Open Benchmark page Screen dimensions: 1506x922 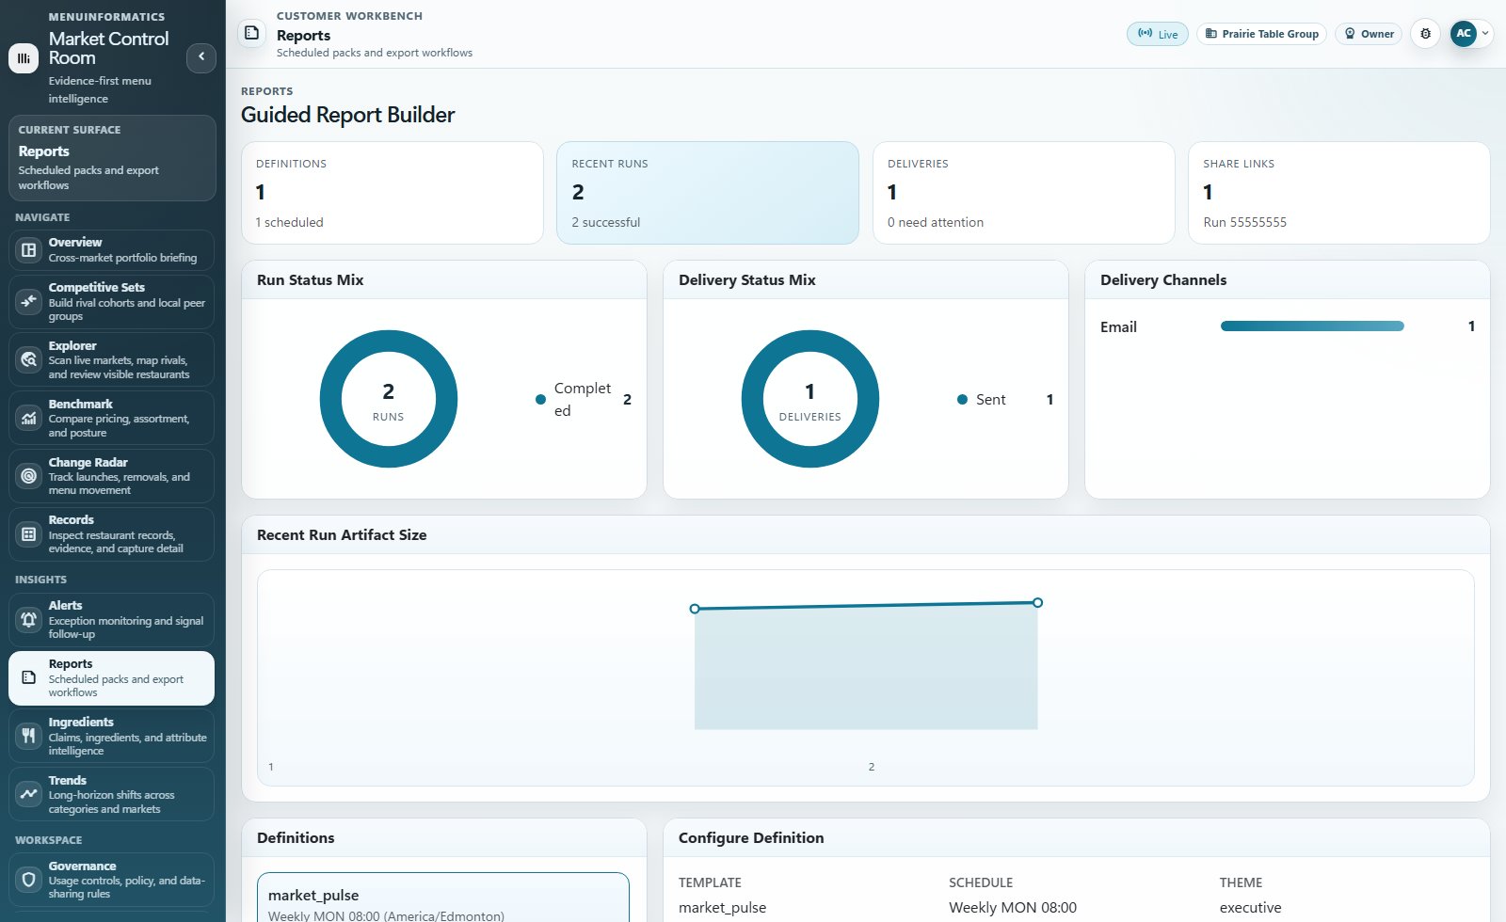tap(111, 418)
